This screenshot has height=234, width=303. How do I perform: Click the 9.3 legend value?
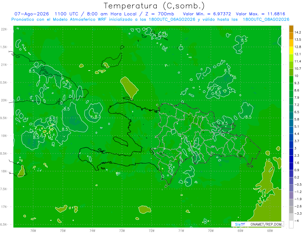click(x=297, y=83)
